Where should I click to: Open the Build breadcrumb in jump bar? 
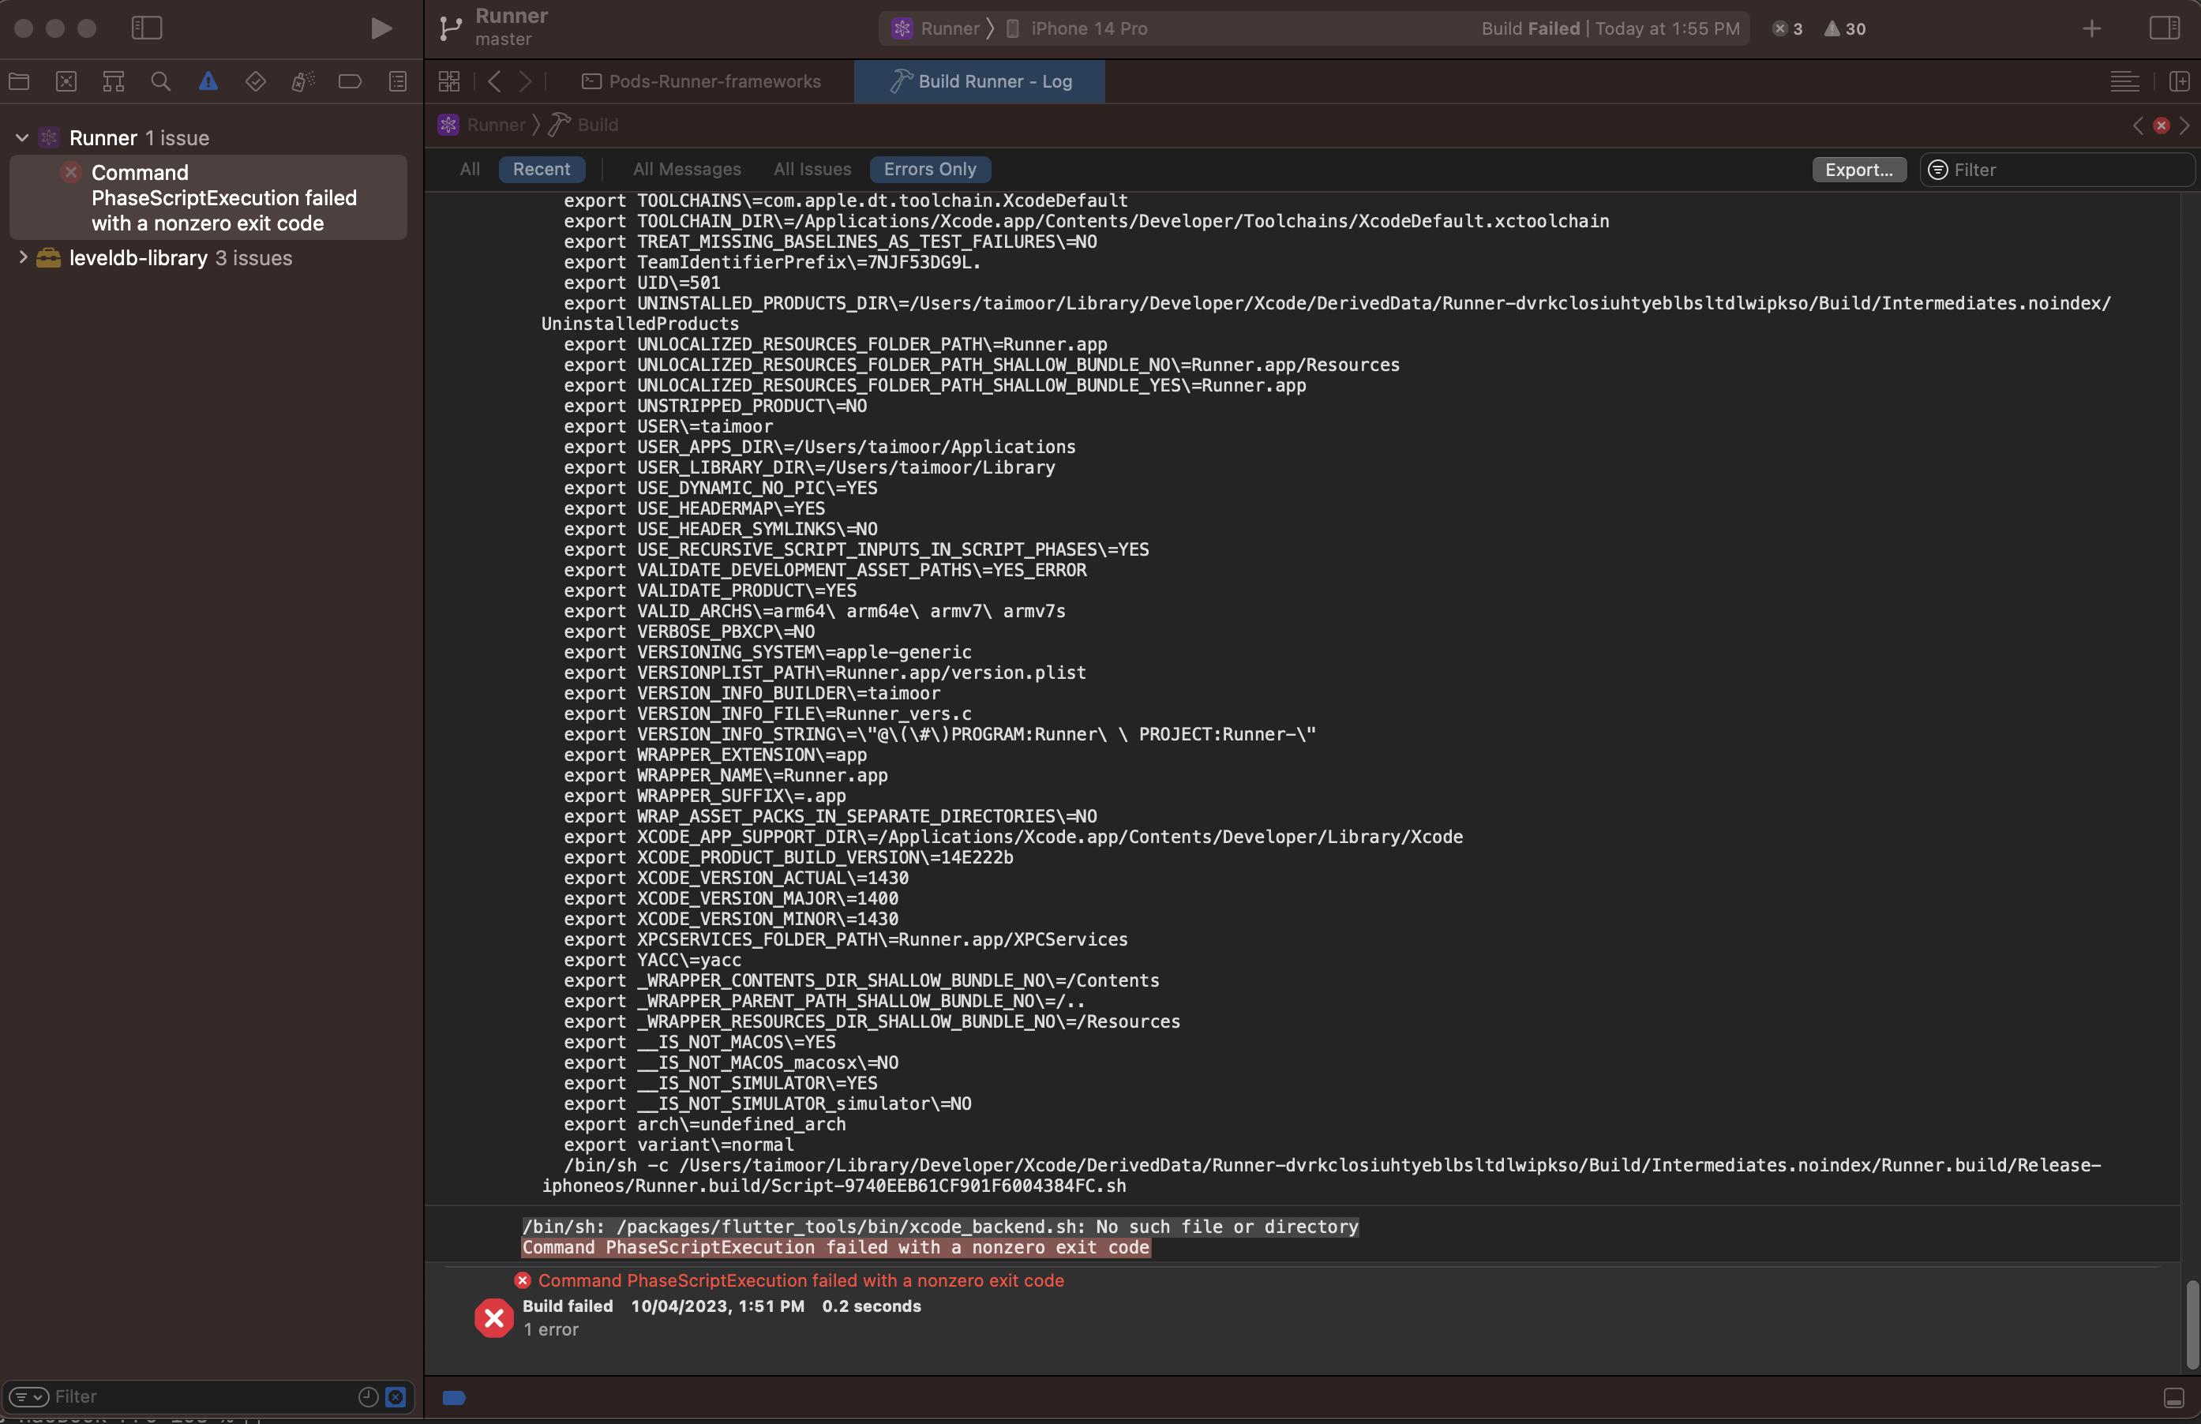(584, 125)
